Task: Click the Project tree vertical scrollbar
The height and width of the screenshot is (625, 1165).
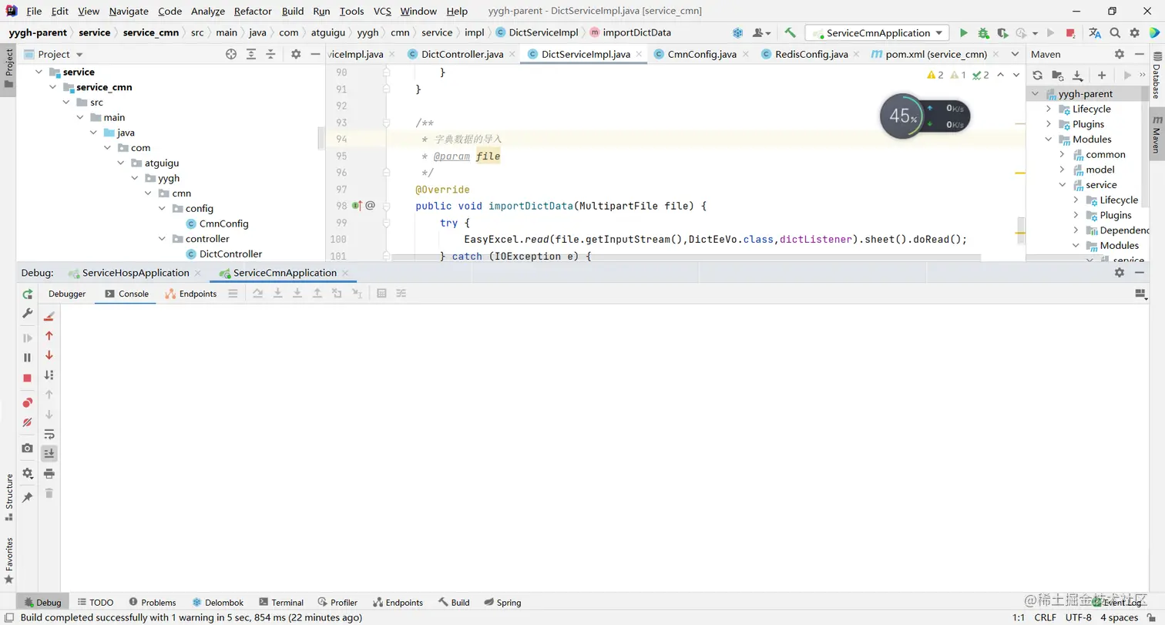Action: click(x=321, y=138)
